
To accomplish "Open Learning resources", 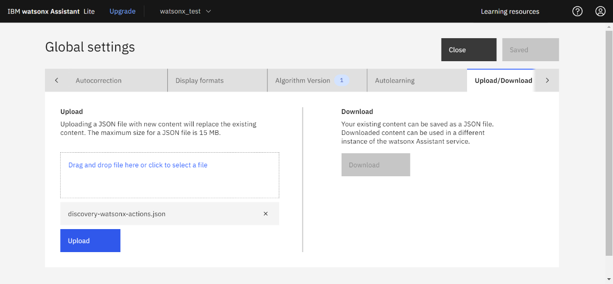I will pos(509,11).
